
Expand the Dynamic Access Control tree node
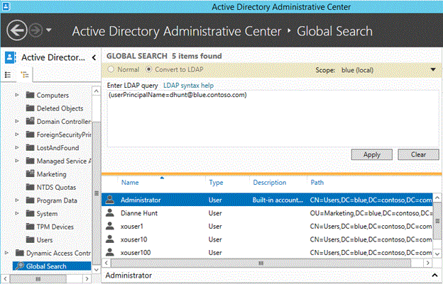pos(7,253)
